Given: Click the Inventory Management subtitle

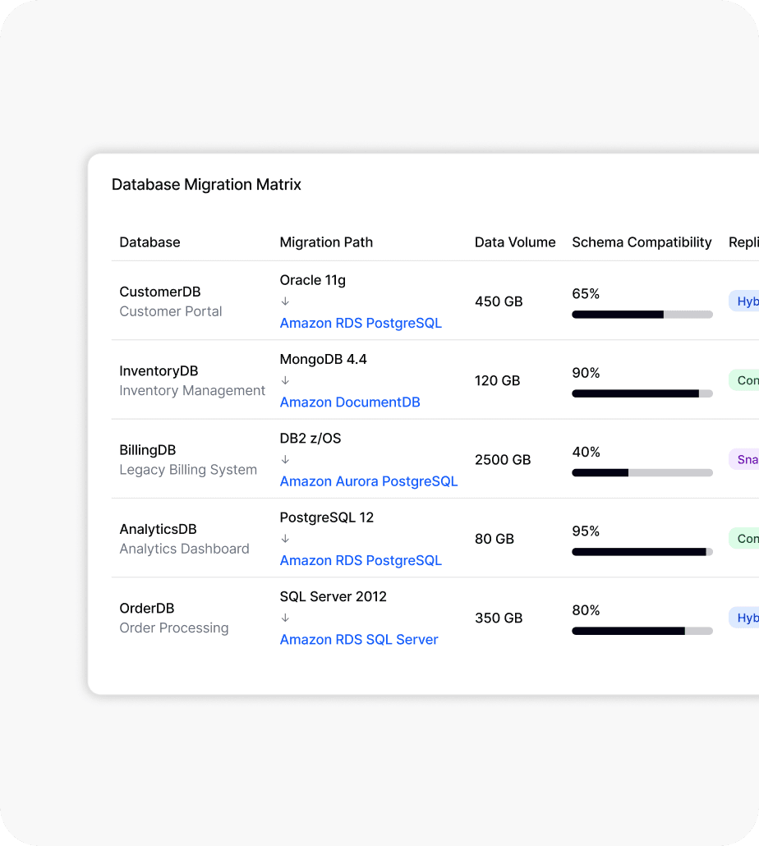Looking at the screenshot, I should tap(192, 391).
